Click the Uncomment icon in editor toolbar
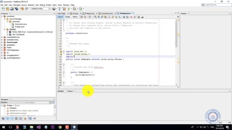232x130 pixels. 142,17
